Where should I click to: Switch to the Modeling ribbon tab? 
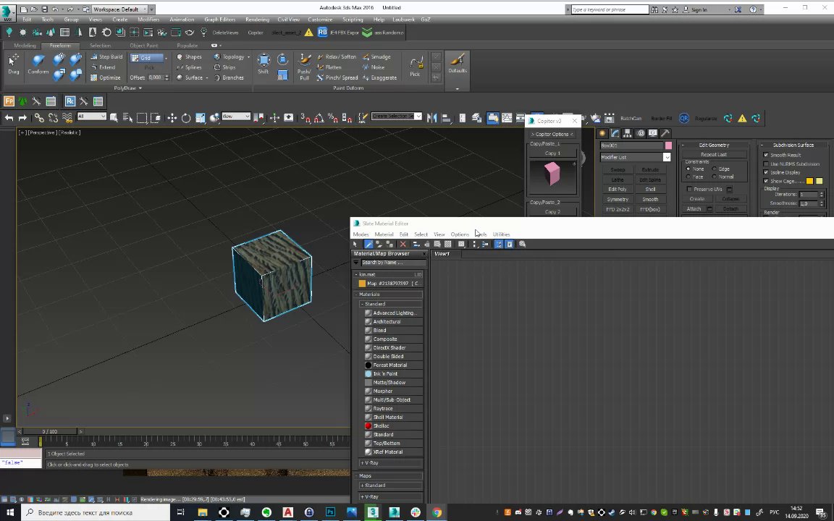tap(25, 46)
